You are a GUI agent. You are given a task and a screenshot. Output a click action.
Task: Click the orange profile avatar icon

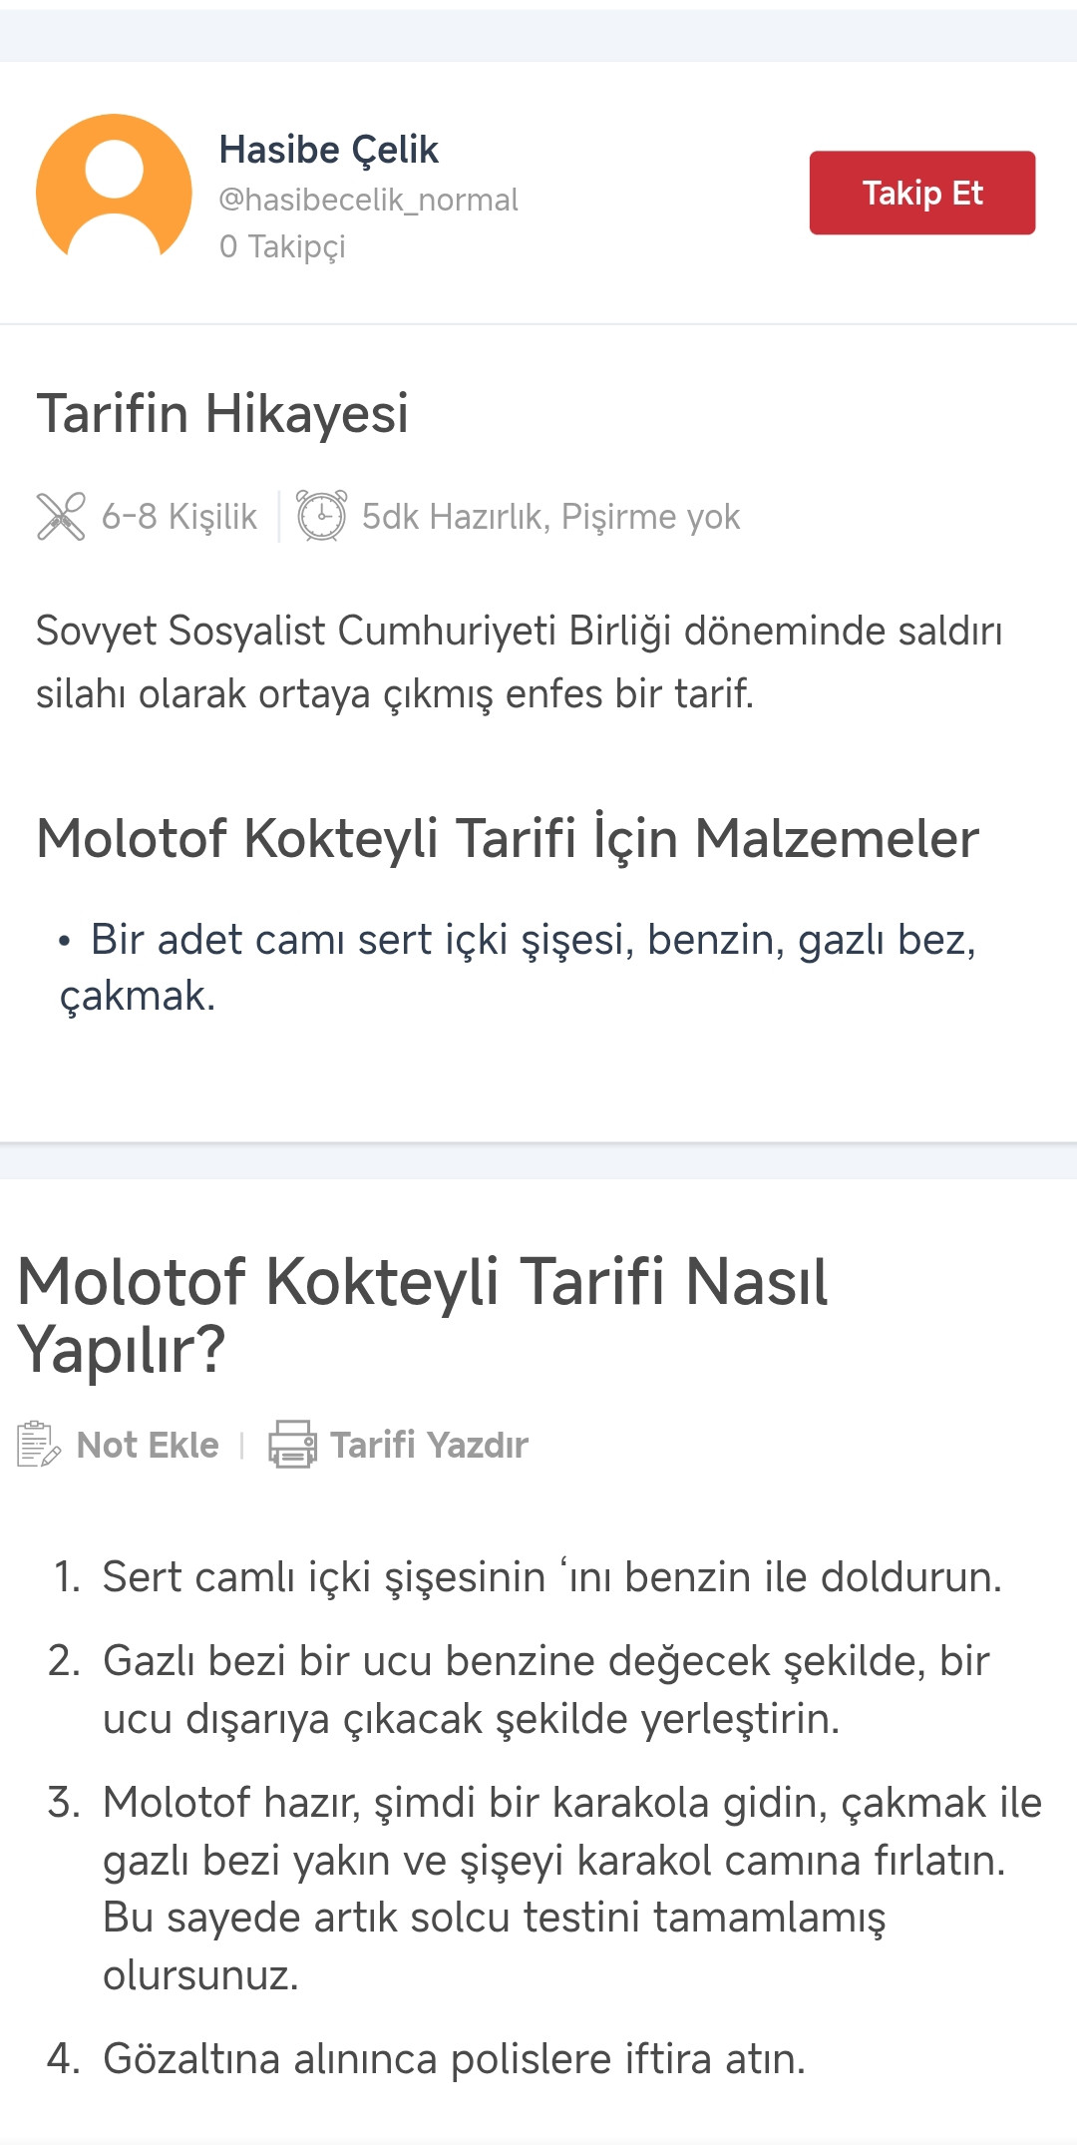[114, 191]
